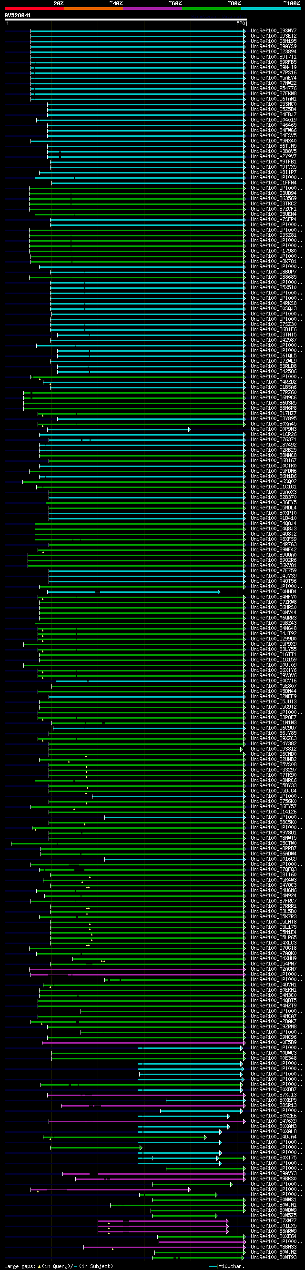Click the cyan ~100% identity legend bar

271,9
